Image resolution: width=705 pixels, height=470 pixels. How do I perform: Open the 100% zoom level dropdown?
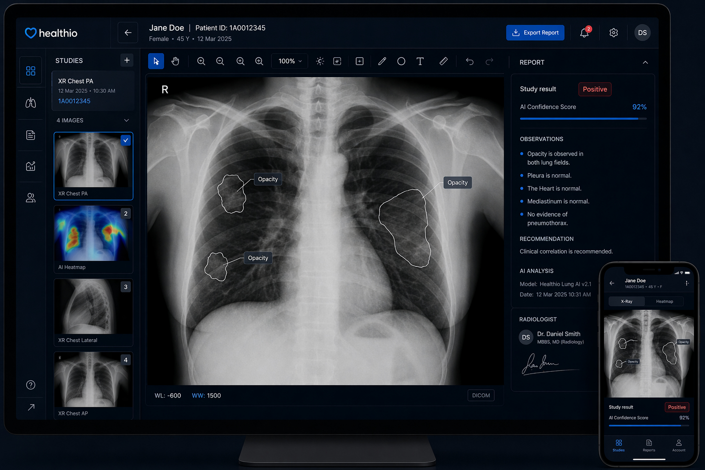[x=290, y=61]
